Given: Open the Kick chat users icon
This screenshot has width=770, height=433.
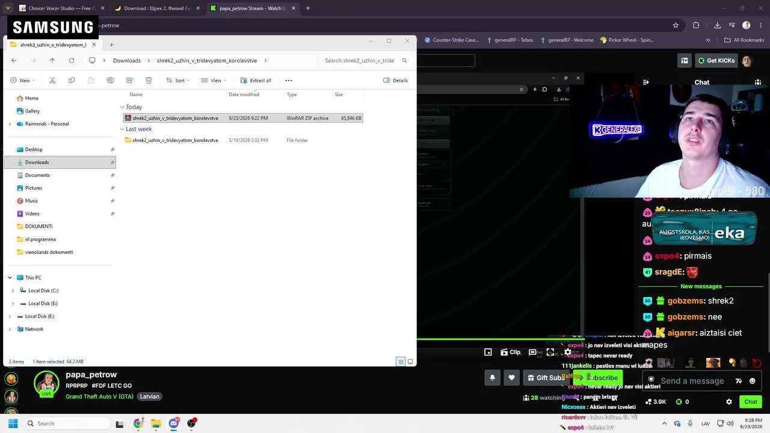Looking at the screenshot, I should point(758,82).
